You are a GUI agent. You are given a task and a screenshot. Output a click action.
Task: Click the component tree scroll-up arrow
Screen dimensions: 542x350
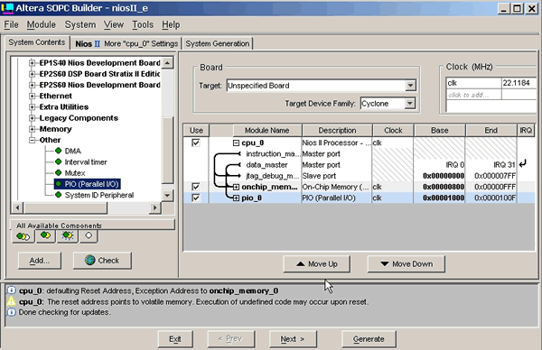[x=167, y=63]
